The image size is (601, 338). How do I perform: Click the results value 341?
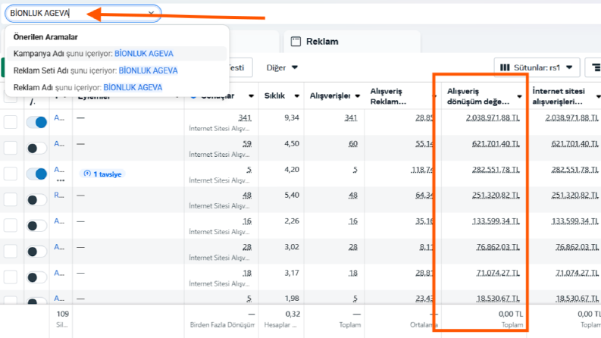(245, 117)
